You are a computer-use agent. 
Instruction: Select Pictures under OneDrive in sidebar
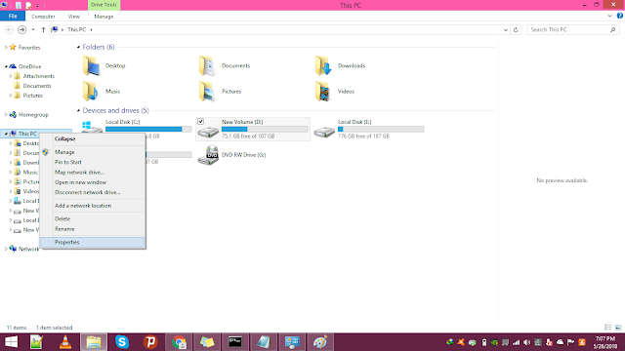pos(32,96)
